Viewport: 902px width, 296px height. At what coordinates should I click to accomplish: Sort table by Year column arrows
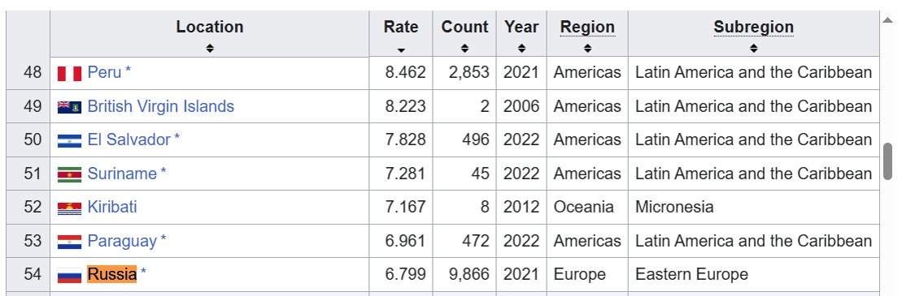coord(521,49)
